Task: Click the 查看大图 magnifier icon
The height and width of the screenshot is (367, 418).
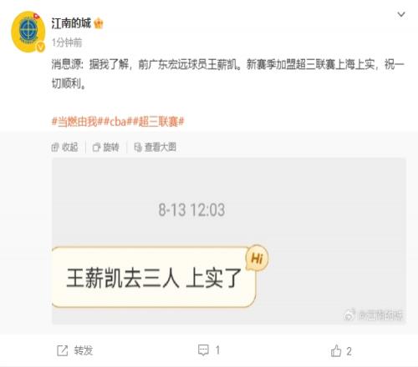Action: (x=138, y=148)
